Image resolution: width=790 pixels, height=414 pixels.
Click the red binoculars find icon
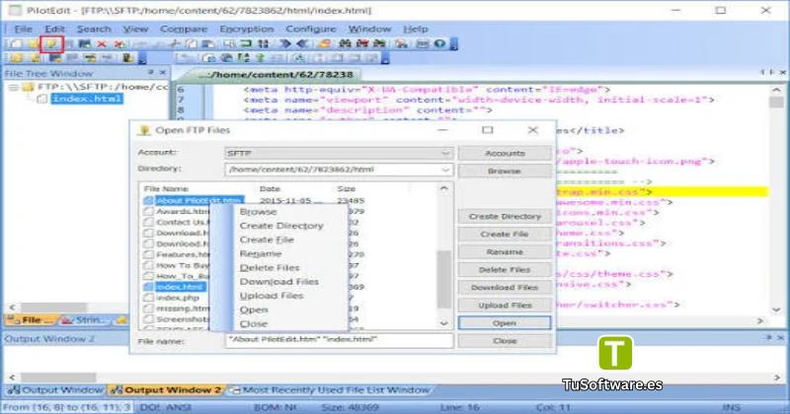coord(362,44)
